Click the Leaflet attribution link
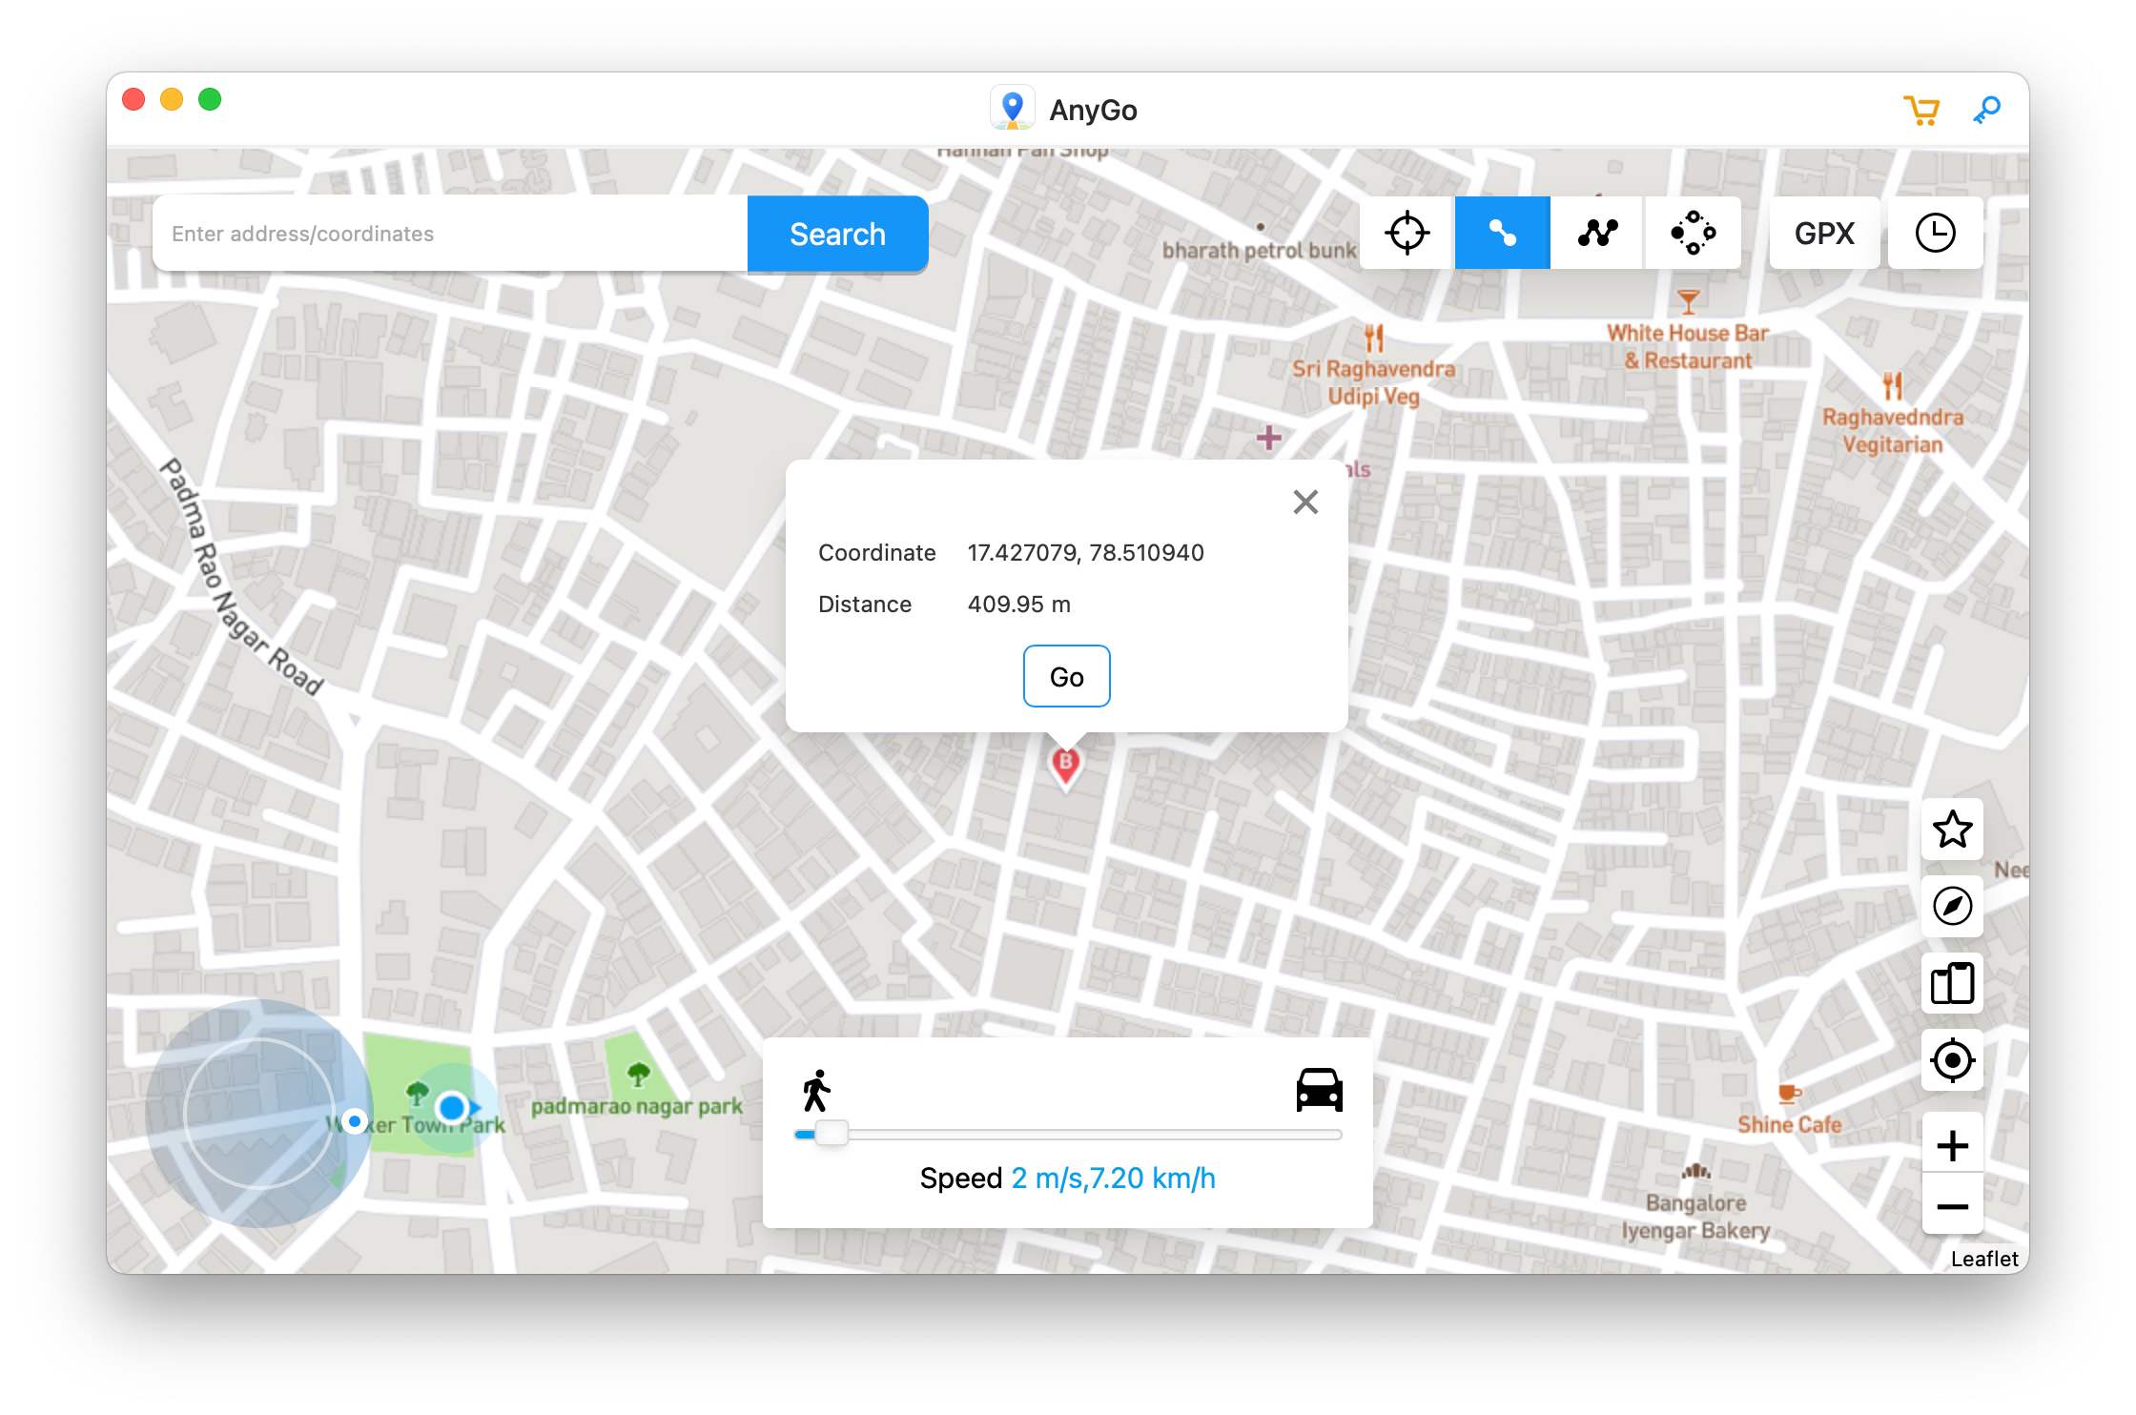Viewport: 2136px width, 1415px height. pos(1985,1259)
